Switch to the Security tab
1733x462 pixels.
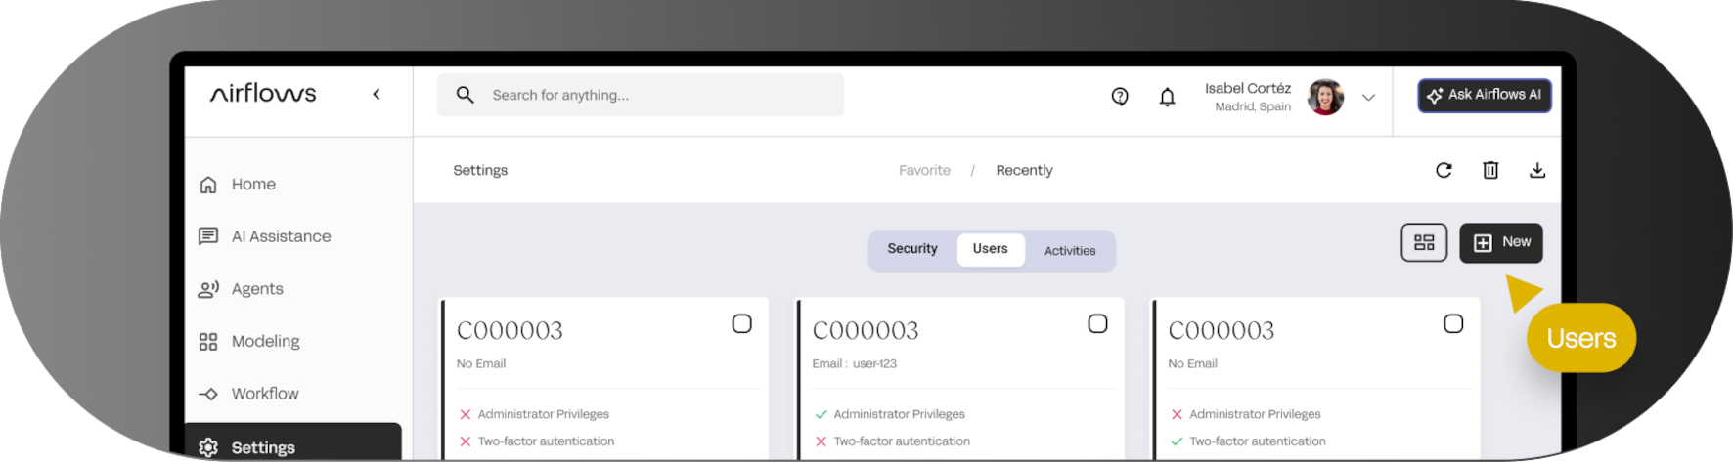pyautogui.click(x=911, y=249)
